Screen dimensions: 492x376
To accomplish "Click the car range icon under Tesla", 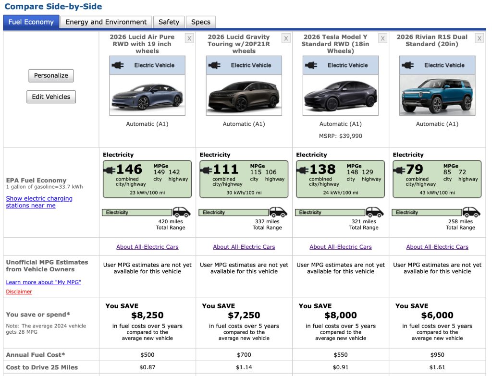I will [x=375, y=212].
